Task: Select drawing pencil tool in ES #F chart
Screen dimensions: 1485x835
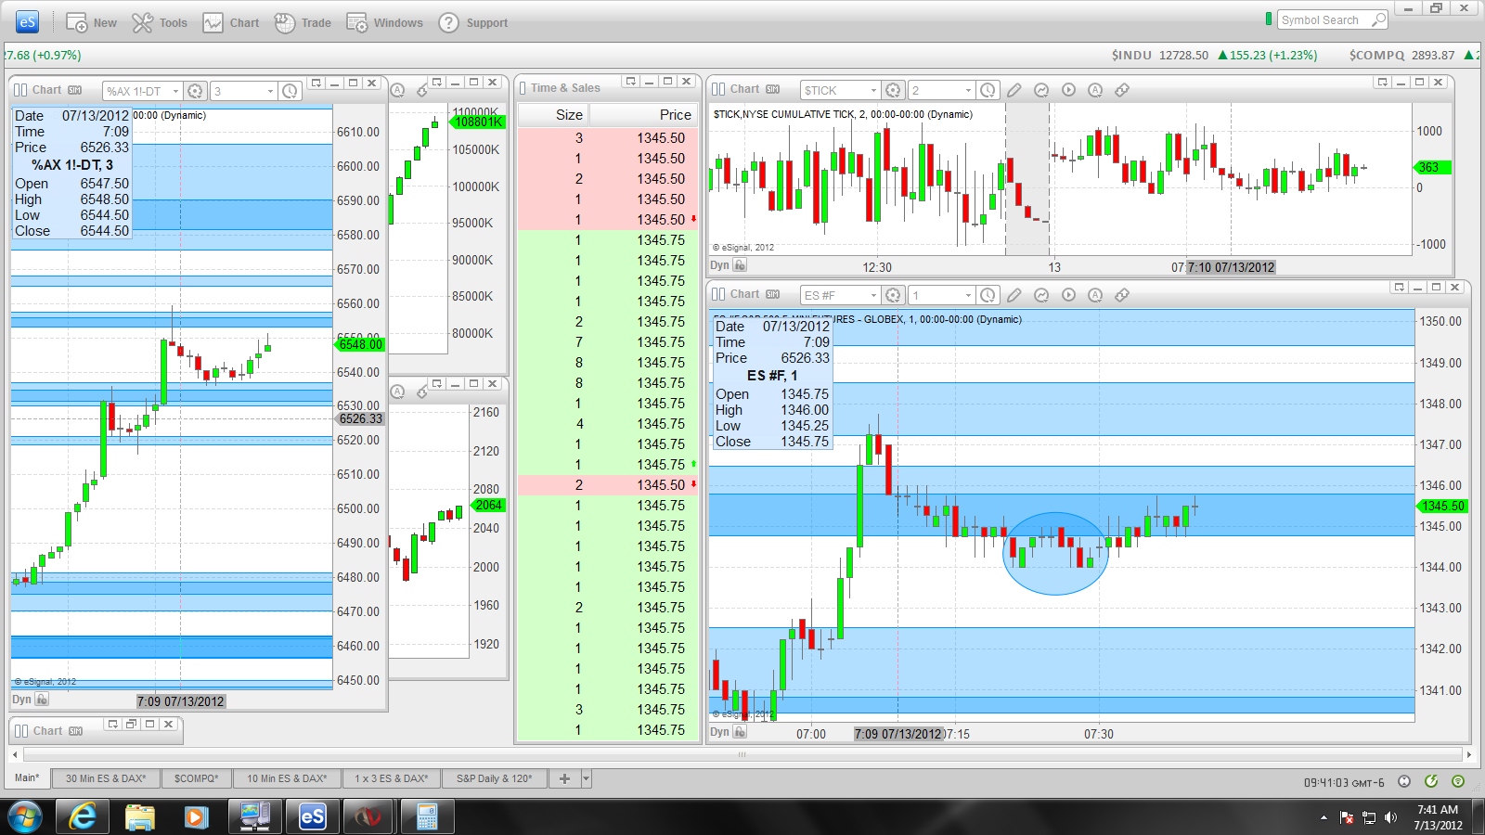Action: 1014,295
